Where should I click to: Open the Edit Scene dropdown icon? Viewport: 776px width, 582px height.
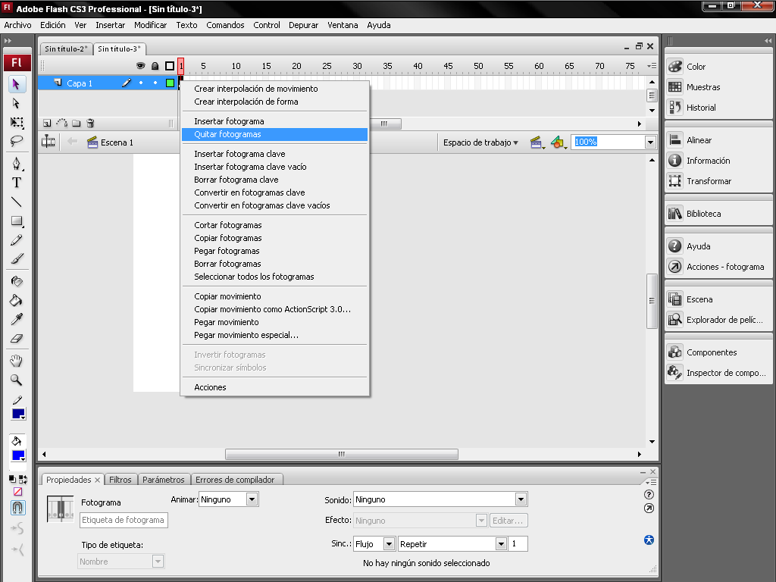pyautogui.click(x=537, y=142)
